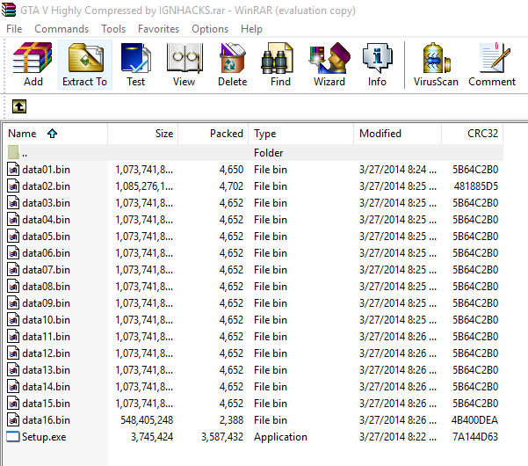Open the archive Comment tool
Image resolution: width=528 pixels, height=466 pixels.
[492, 64]
